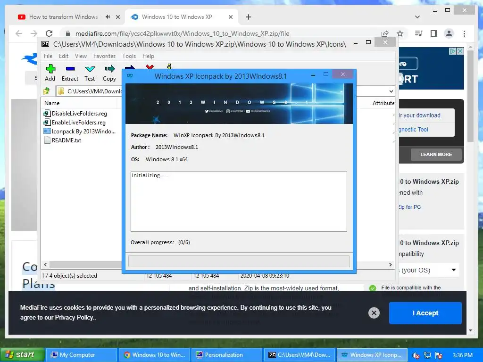Screen dimensions: 483x362
Task: Select the Windows 10 to Windows XP tab
Action: (x=176, y=17)
